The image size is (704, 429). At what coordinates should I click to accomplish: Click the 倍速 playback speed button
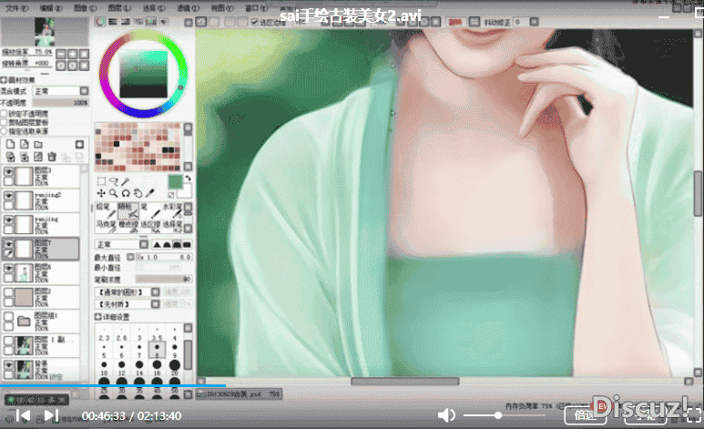585,414
